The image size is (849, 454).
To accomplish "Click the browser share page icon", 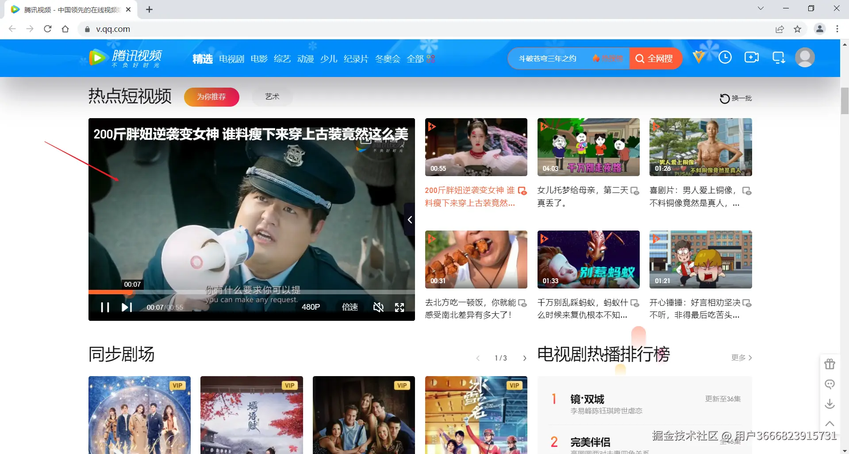I will click(780, 29).
